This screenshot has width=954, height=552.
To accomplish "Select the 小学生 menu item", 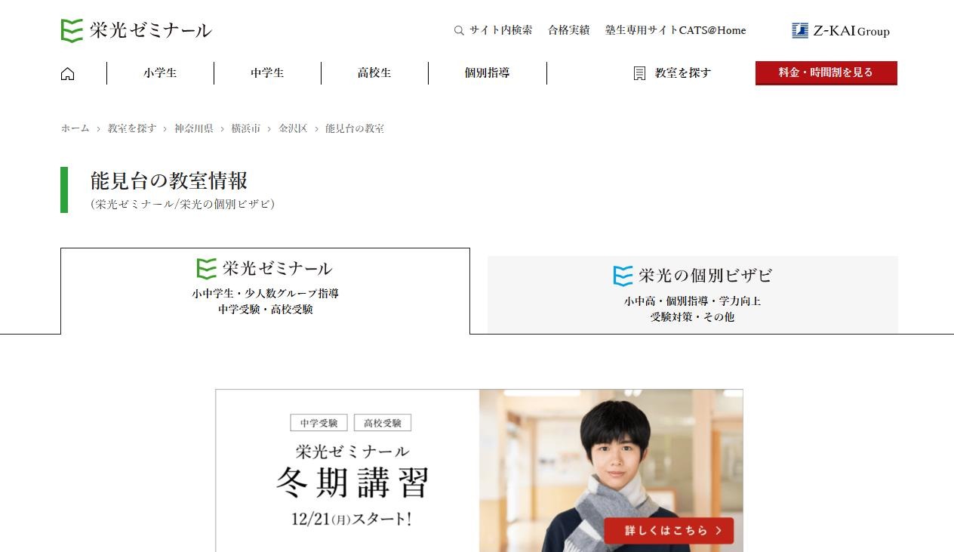I will [160, 73].
